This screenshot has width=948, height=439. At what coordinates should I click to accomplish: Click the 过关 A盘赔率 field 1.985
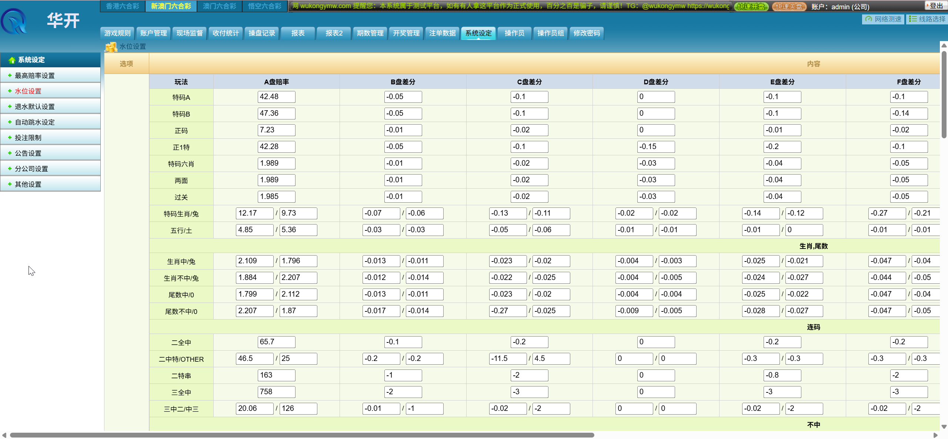click(276, 197)
